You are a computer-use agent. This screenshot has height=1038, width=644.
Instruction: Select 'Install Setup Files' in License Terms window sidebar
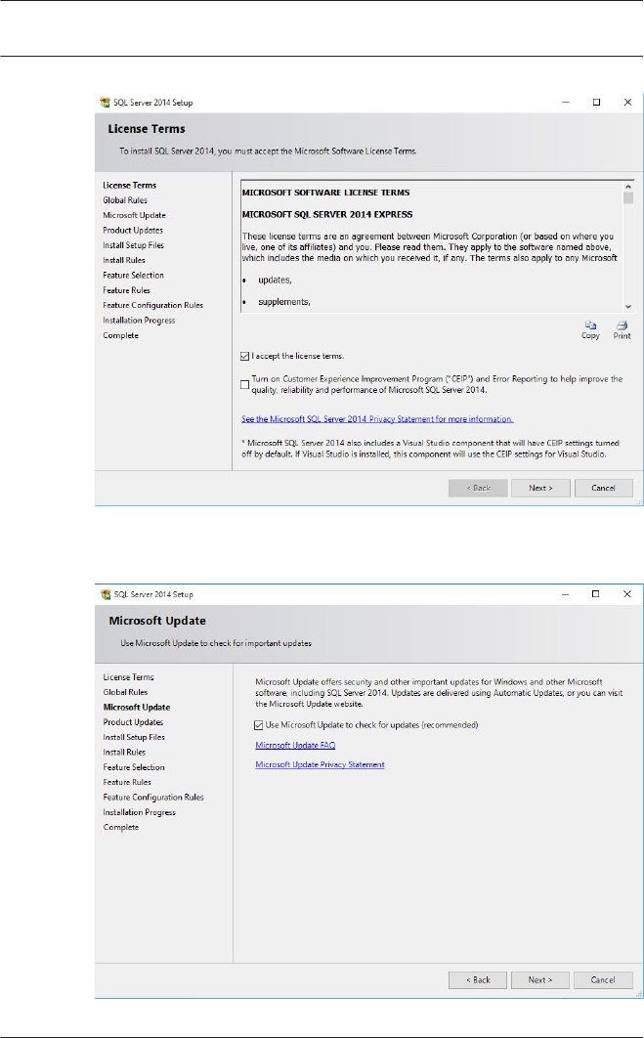click(134, 245)
